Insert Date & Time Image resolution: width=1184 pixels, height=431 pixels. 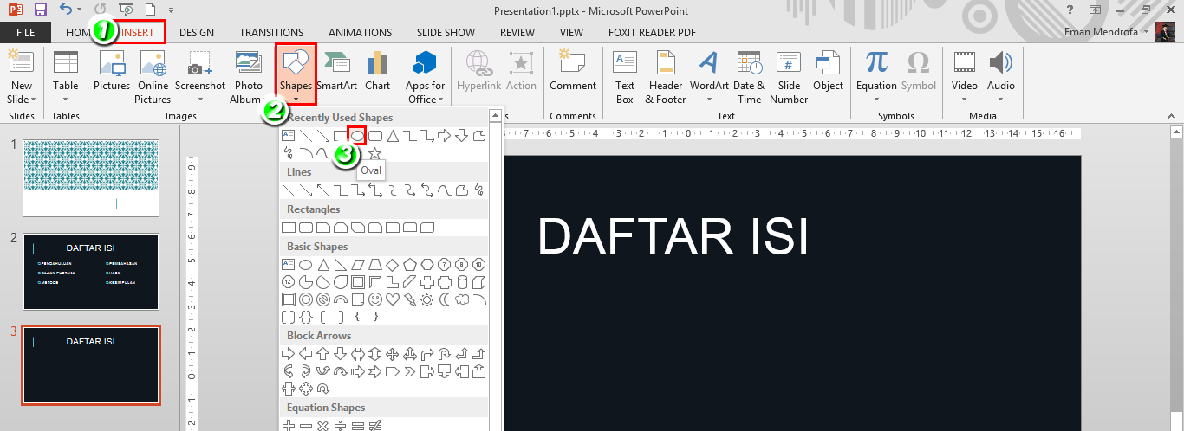point(749,77)
